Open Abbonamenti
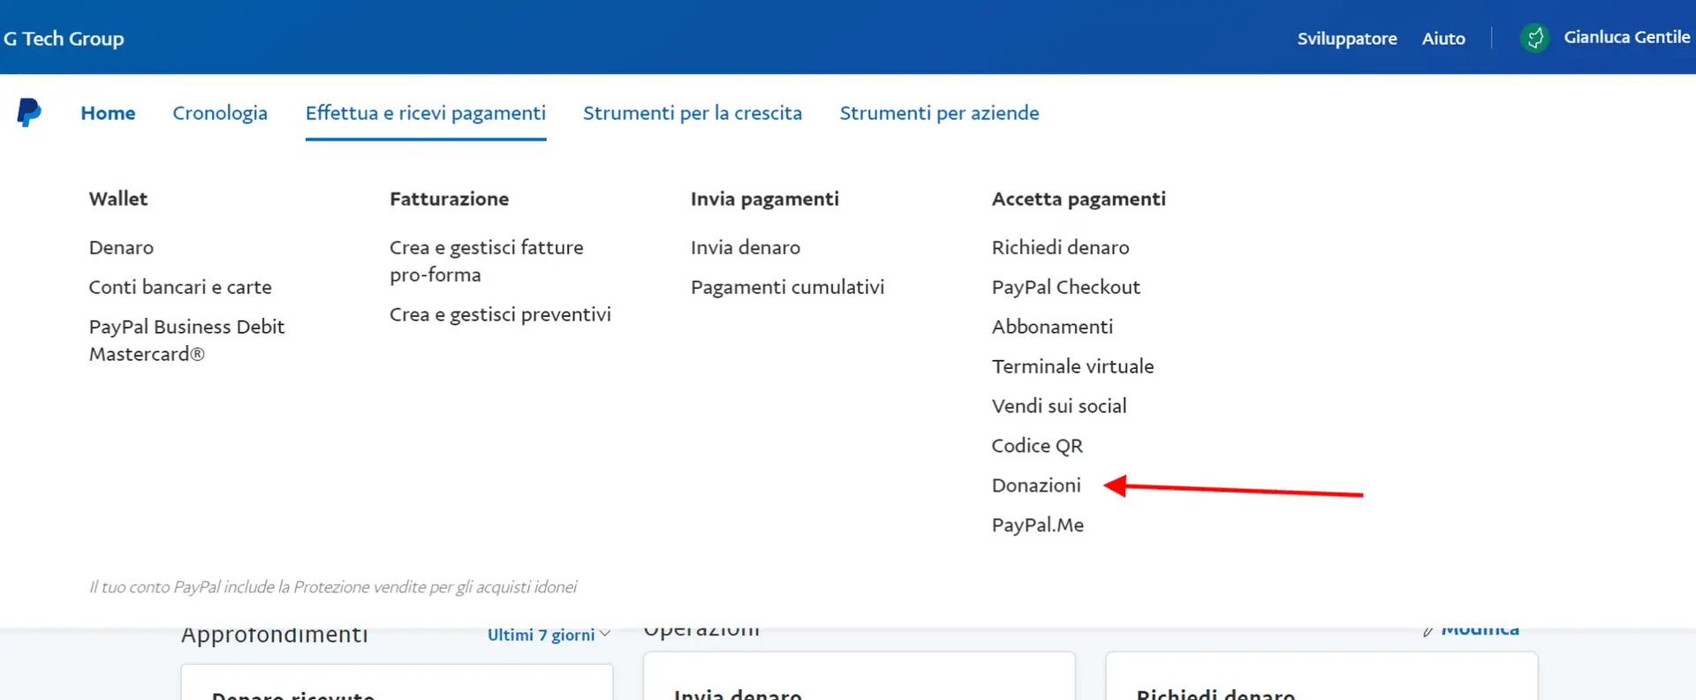Image resolution: width=1696 pixels, height=700 pixels. click(1052, 327)
